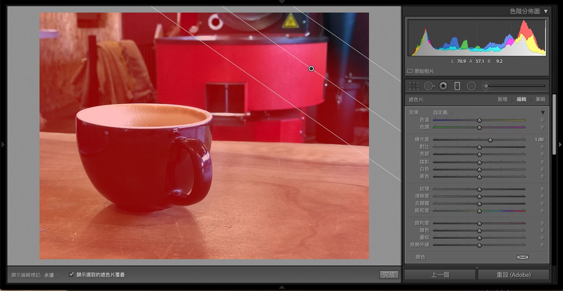Click the 色溫 value field
The height and width of the screenshot is (291, 563).
[x=542, y=120]
